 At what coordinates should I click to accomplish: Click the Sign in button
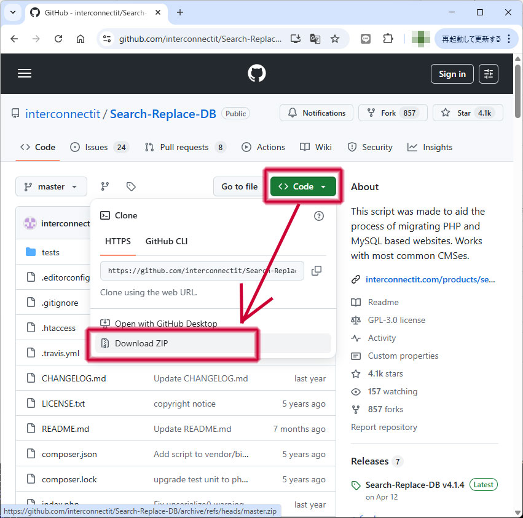point(452,74)
